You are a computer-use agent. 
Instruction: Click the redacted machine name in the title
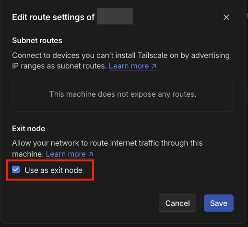click(x=115, y=16)
